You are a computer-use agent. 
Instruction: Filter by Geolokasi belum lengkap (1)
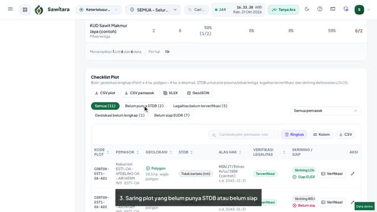120,115
